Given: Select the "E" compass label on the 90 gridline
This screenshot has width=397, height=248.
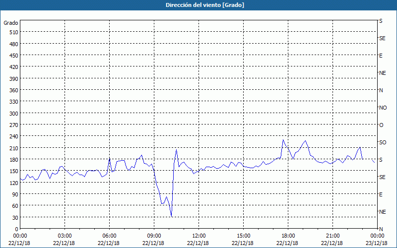Looking at the screenshot, I should (381, 194).
